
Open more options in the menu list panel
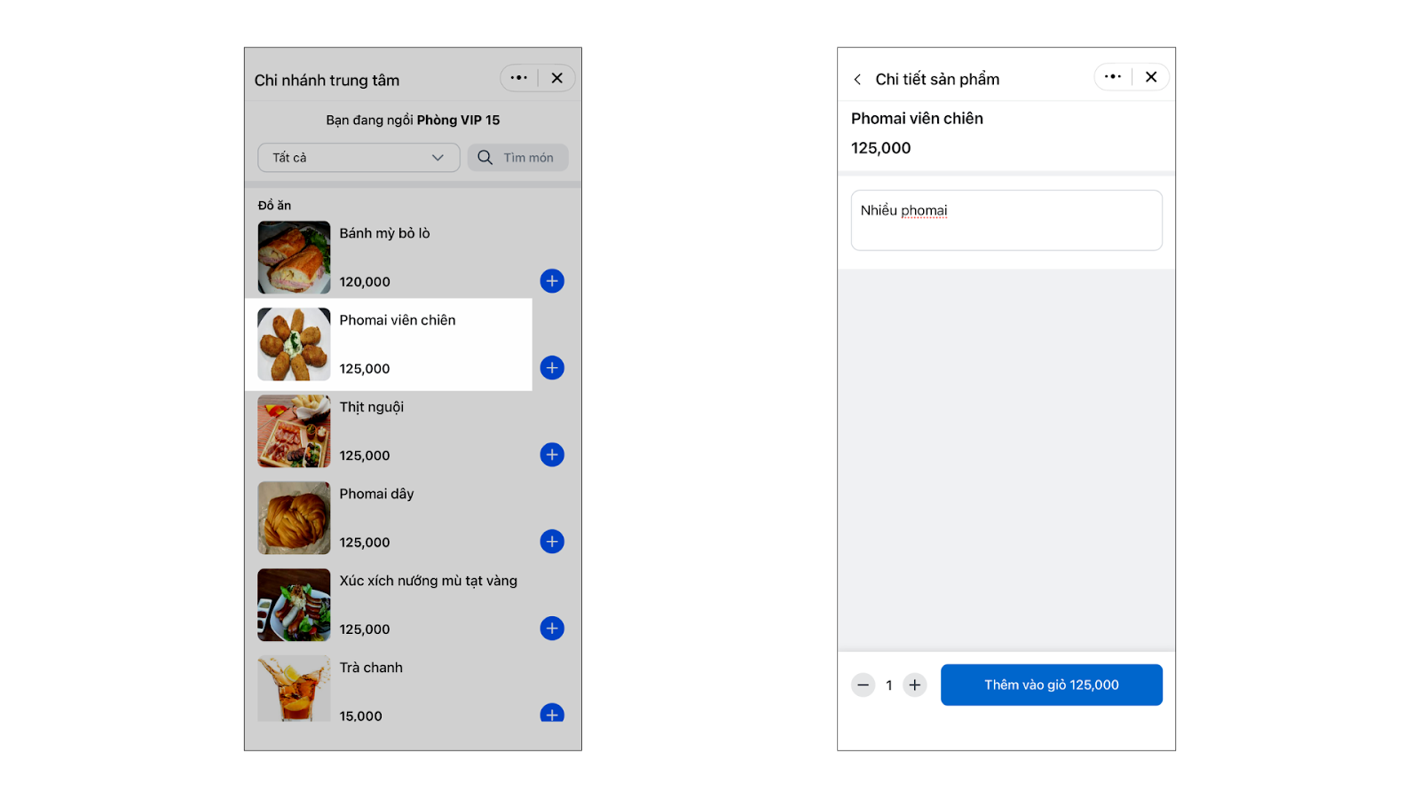pos(519,78)
